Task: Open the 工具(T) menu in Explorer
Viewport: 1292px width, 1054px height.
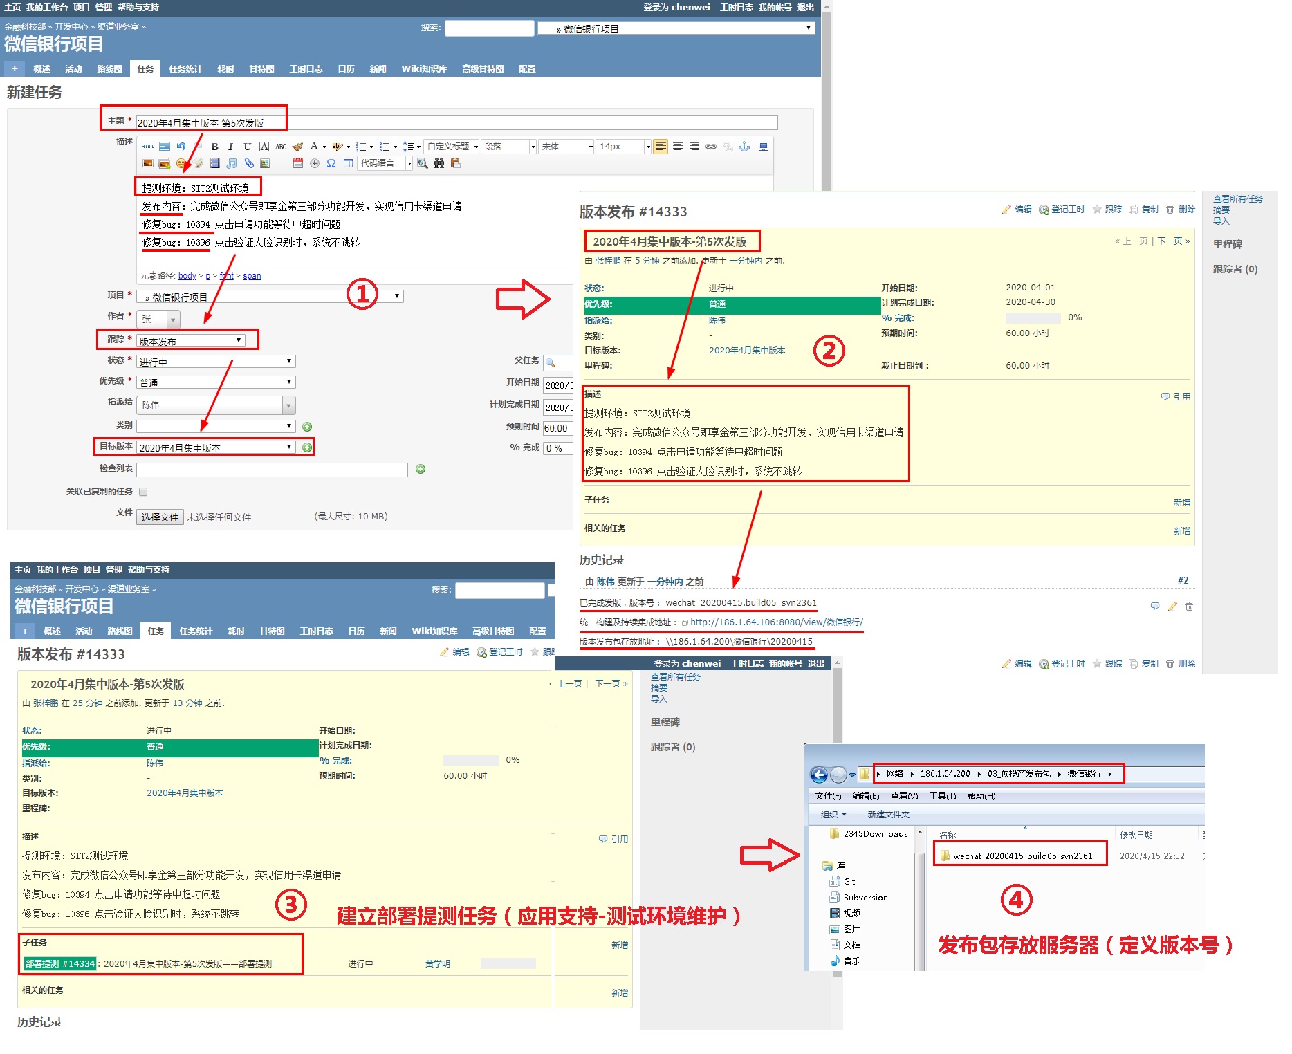Action: [x=942, y=795]
